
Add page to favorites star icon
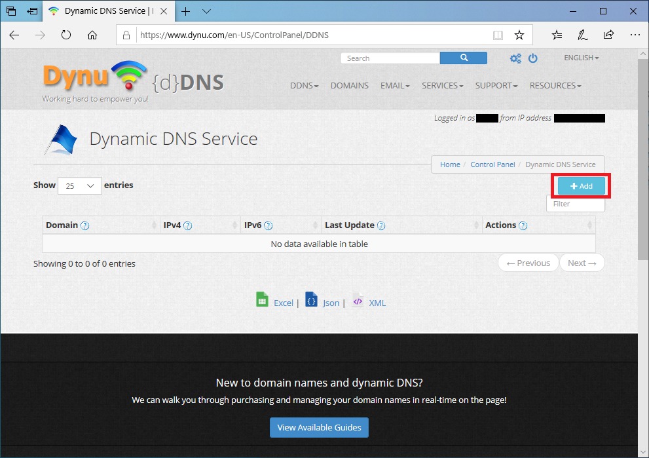[x=519, y=35]
